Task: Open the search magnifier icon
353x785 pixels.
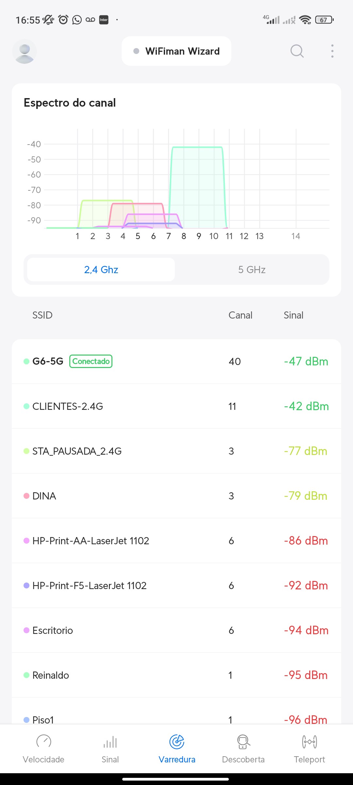Action: click(x=297, y=51)
